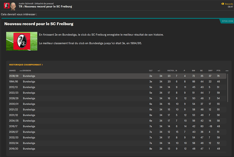Open Justin Schmidt sender name link
The image size is (234, 157).
[x=26, y=3]
